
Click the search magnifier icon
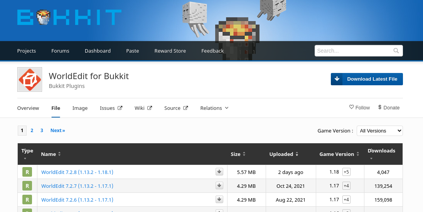coord(396,51)
